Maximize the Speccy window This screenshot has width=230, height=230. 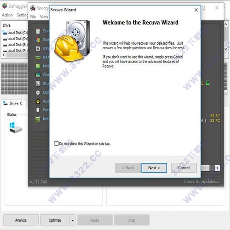click(x=203, y=8)
